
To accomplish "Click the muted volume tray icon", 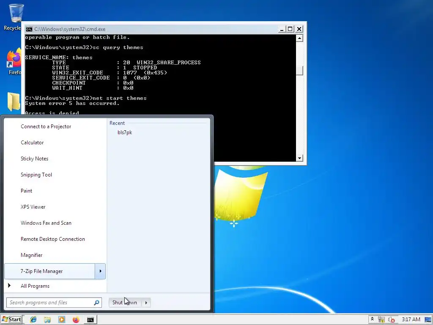I will pyautogui.click(x=391, y=320).
